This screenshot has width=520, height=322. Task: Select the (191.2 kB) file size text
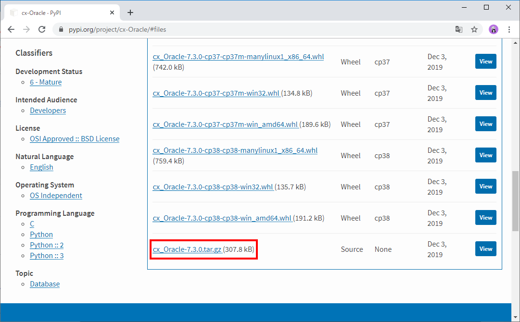pyautogui.click(x=309, y=218)
